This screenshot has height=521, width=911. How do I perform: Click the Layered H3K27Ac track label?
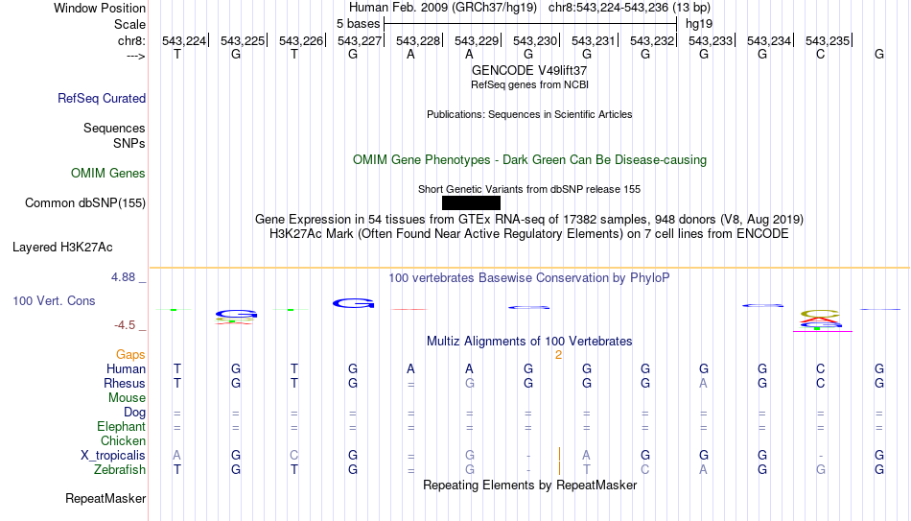pyautogui.click(x=62, y=248)
